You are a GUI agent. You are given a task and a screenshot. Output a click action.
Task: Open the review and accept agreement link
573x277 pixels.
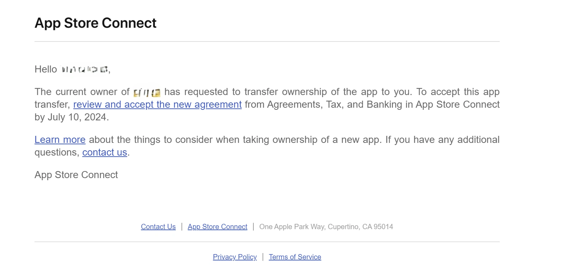pyautogui.click(x=157, y=105)
